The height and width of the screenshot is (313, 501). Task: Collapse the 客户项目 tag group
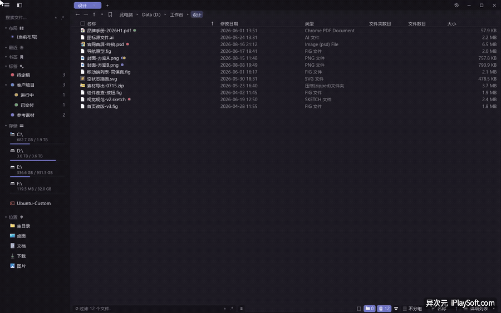[6, 85]
